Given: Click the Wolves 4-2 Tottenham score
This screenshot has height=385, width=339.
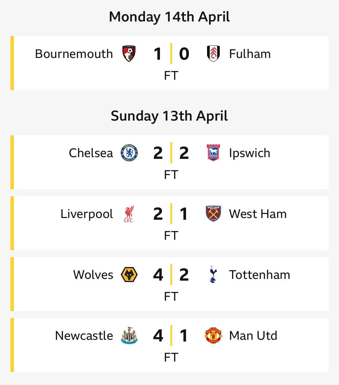Looking at the screenshot, I should [x=171, y=275].
